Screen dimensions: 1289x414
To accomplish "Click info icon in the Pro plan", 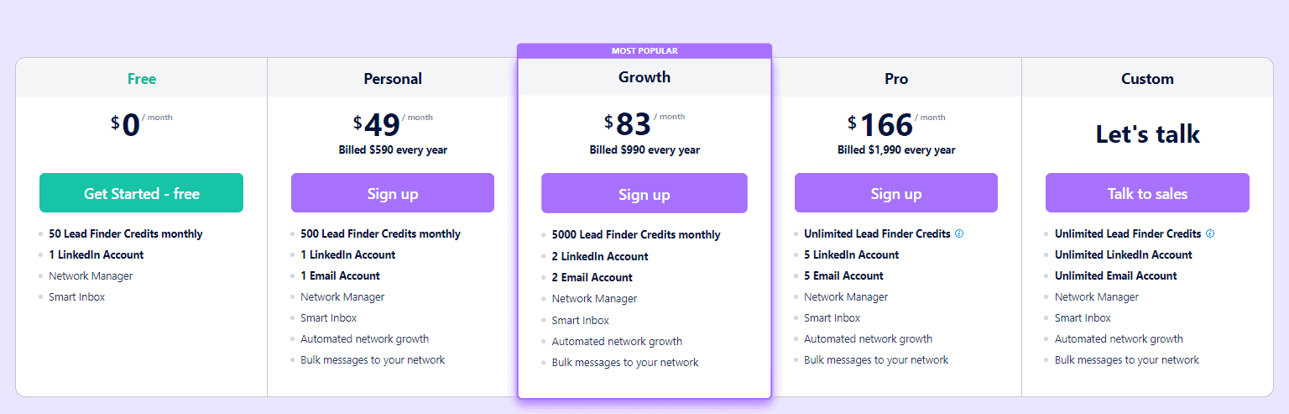I will 959,234.
